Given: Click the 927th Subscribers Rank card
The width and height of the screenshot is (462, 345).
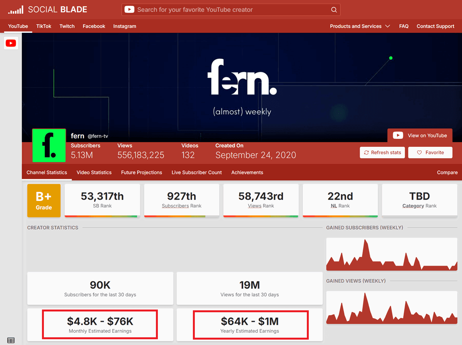Looking at the screenshot, I should (182, 200).
